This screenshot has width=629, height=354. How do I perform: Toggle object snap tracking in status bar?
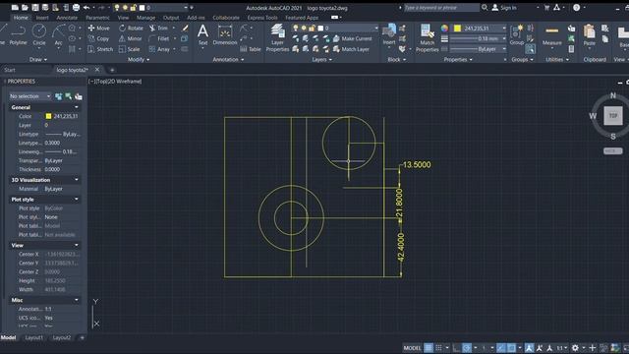[x=500, y=347]
